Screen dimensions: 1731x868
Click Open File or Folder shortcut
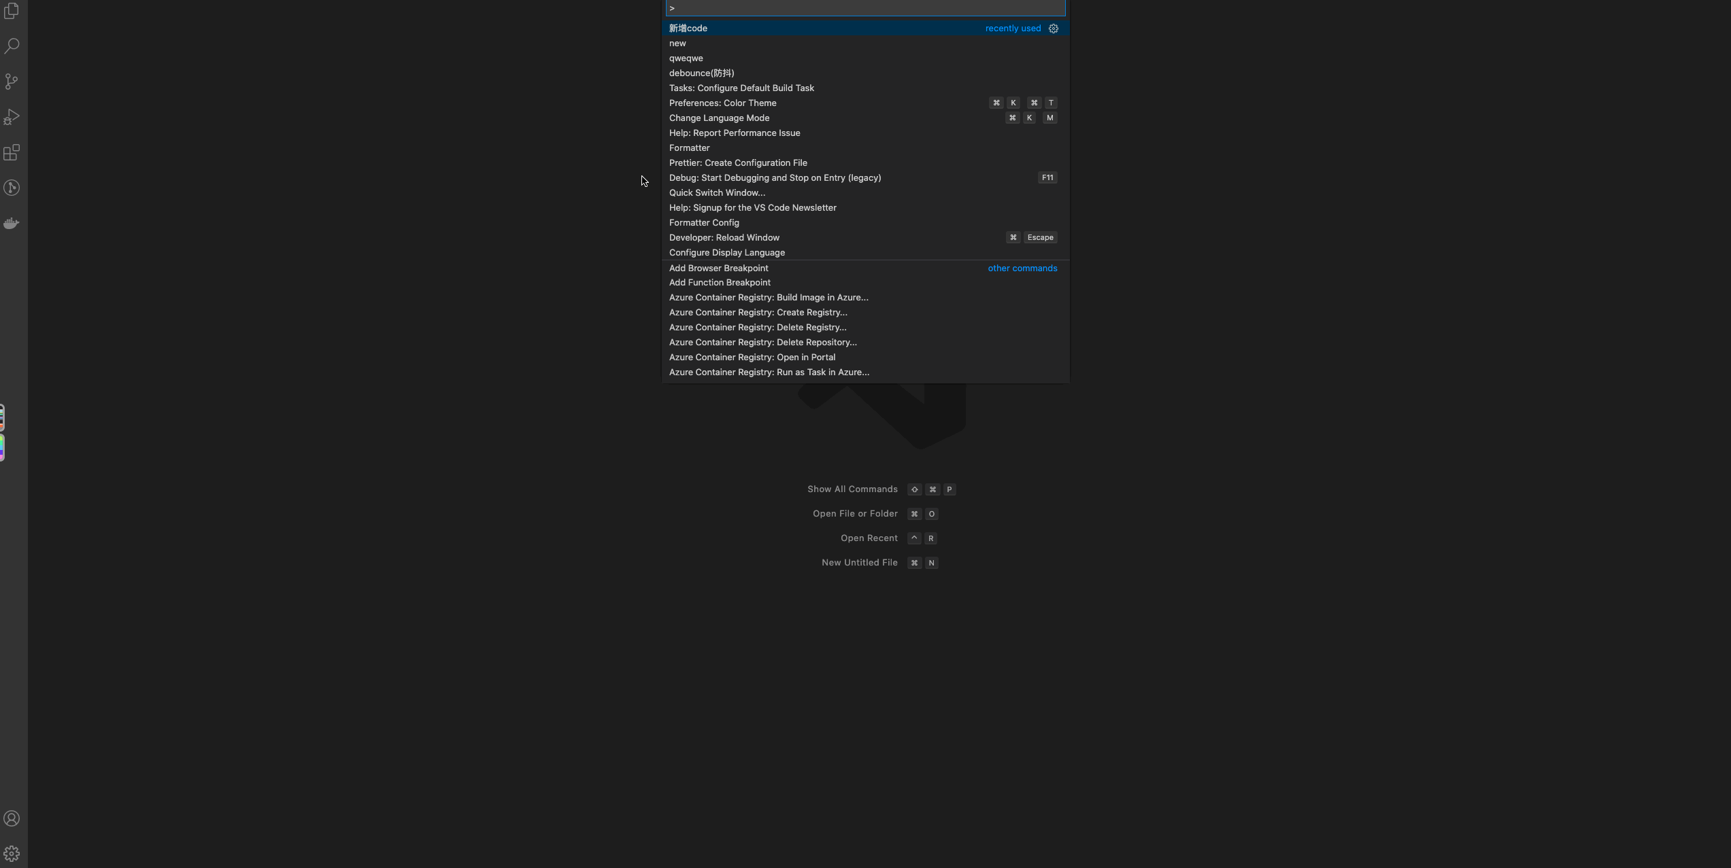[854, 514]
